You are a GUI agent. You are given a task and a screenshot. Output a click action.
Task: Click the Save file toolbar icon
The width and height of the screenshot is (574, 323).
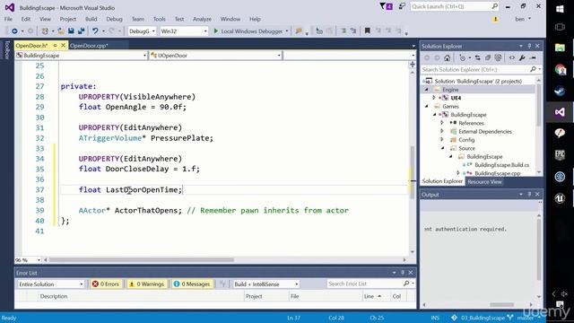(71, 31)
